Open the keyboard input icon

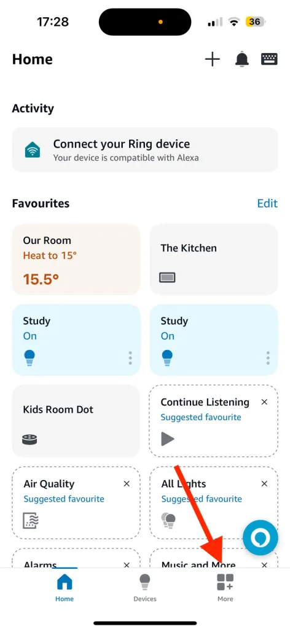tap(269, 59)
